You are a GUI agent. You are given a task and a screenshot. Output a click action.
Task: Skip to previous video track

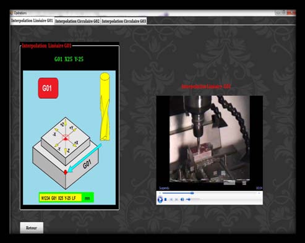click(x=171, y=199)
